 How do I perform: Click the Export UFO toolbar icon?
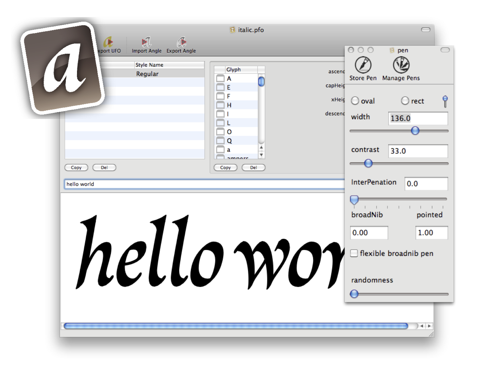109,42
